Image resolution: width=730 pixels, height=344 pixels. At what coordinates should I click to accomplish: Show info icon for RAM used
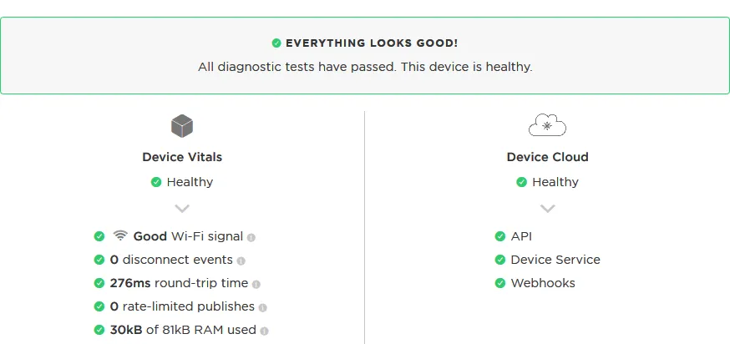tap(264, 331)
